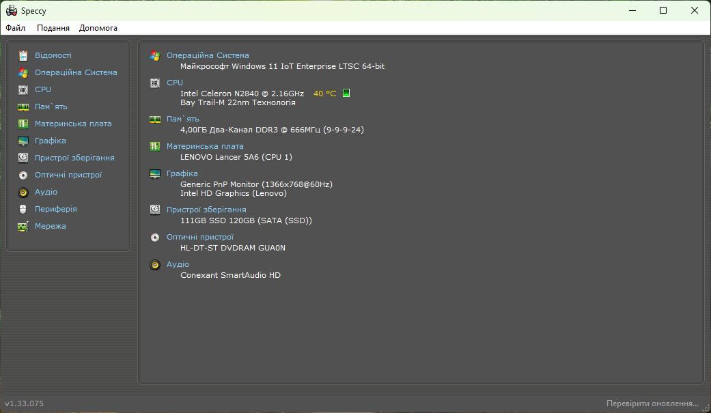711x413 pixels.
Task: Open the Допомога menu
Action: click(98, 28)
